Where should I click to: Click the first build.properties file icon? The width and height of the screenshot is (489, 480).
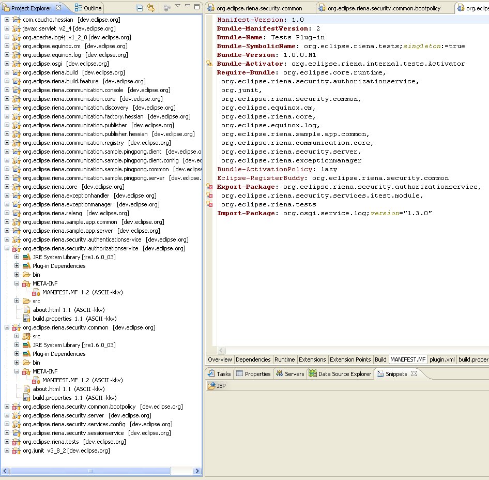27,319
